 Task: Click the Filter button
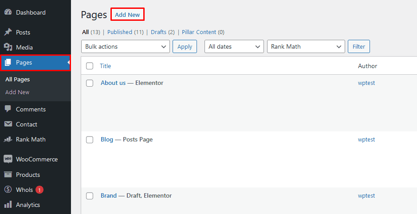coord(359,46)
